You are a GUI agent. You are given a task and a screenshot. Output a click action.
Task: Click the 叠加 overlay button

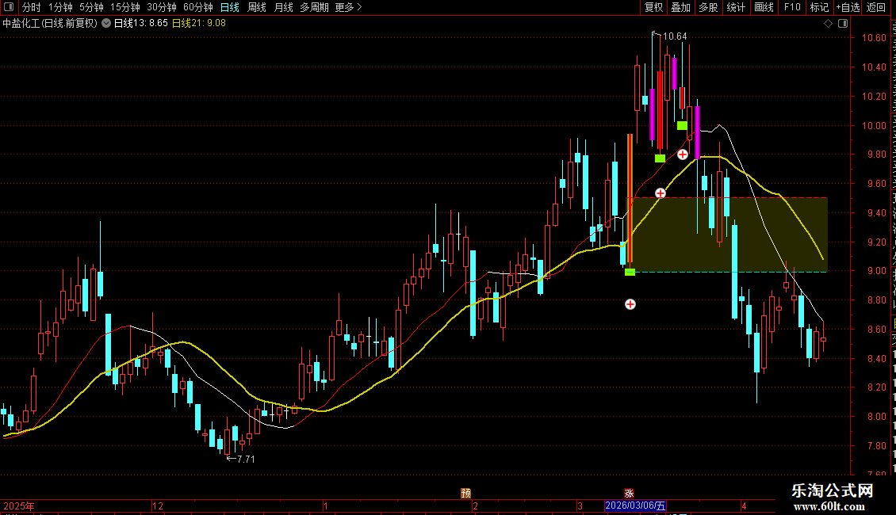tap(680, 7)
